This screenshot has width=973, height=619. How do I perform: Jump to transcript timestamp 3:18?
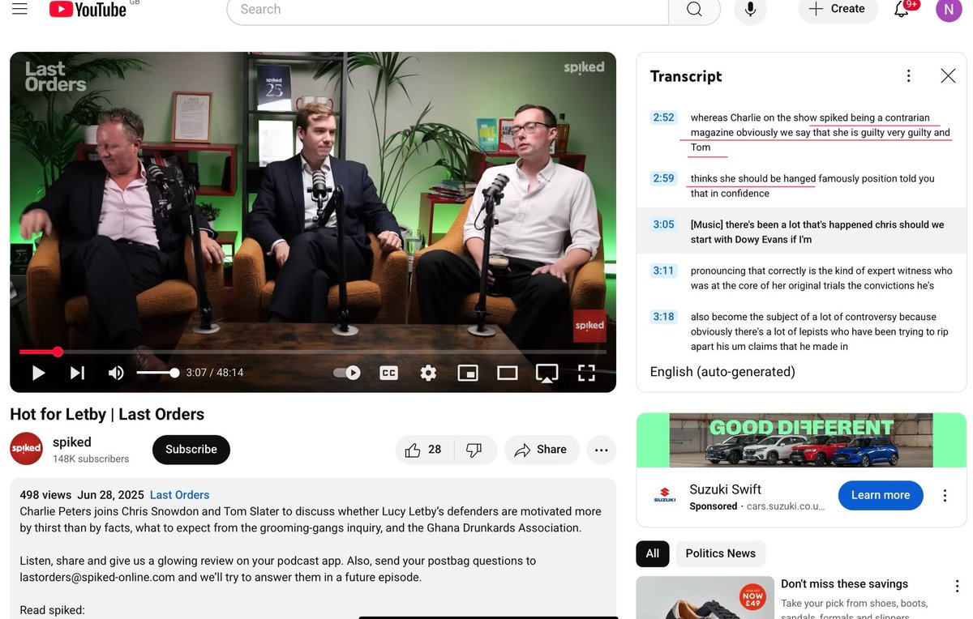[663, 317]
